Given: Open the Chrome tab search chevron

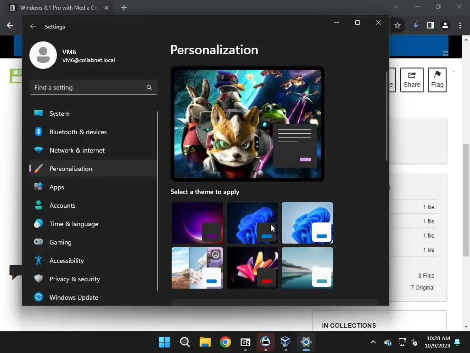Looking at the screenshot, I should [396, 6].
